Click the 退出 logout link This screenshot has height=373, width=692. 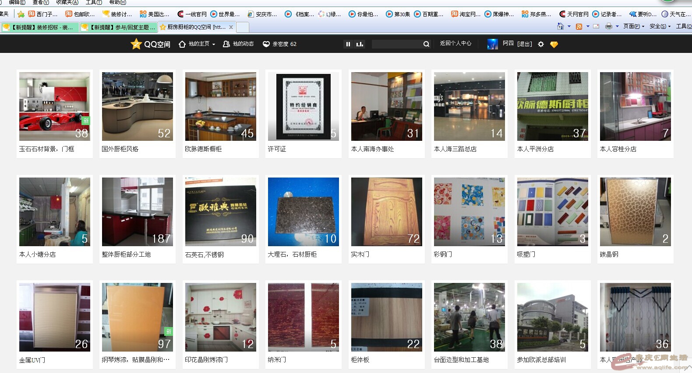point(524,44)
